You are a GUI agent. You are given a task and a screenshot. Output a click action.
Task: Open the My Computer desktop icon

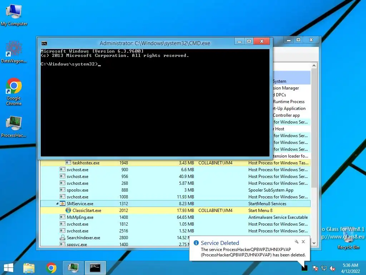point(14,15)
